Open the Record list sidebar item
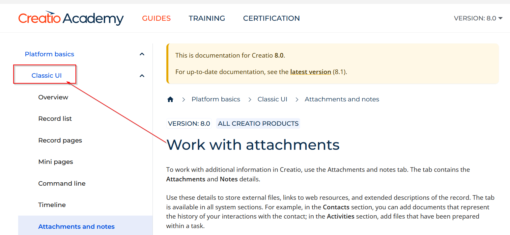 pos(55,118)
